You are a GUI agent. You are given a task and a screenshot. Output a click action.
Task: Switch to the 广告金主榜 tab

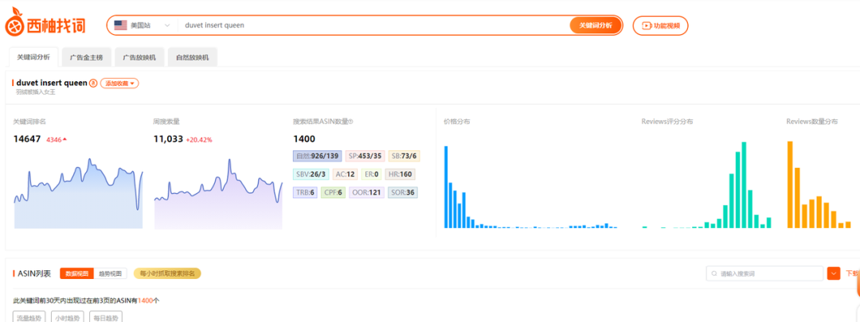click(86, 57)
